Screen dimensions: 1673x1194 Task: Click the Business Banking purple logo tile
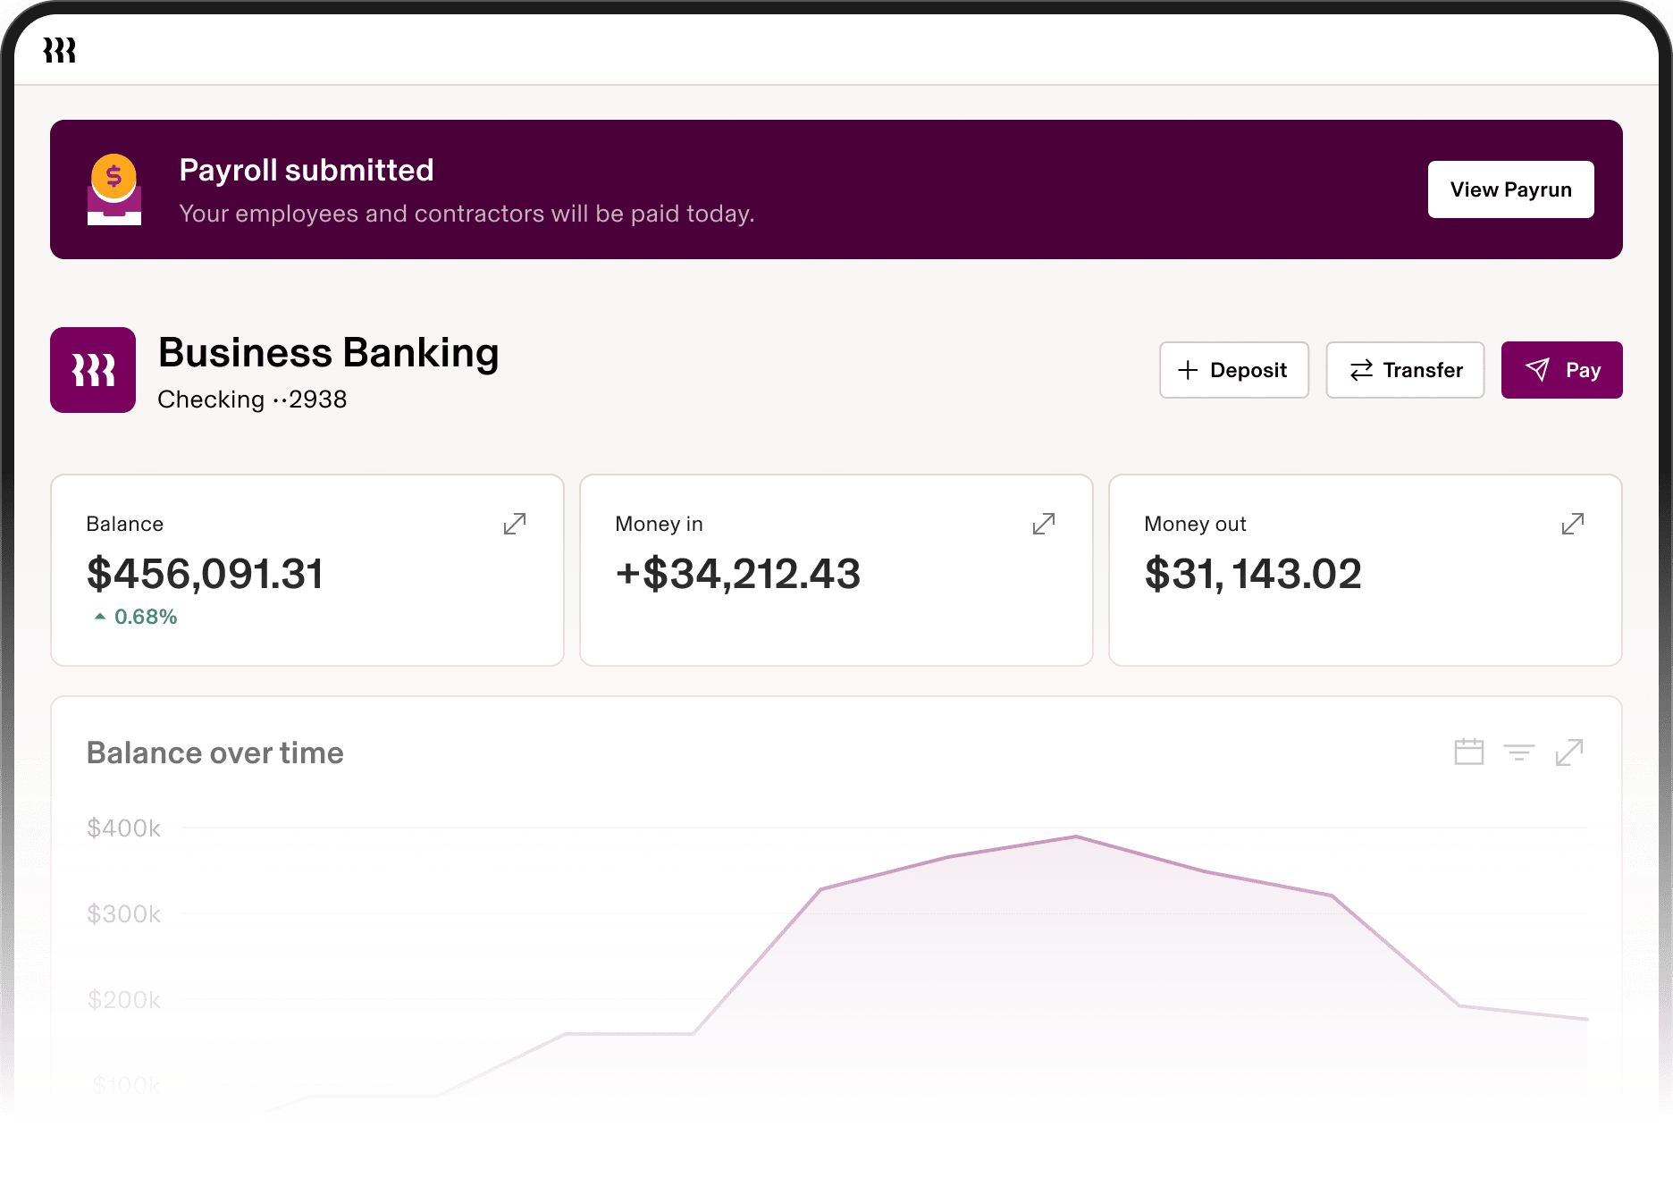93,370
